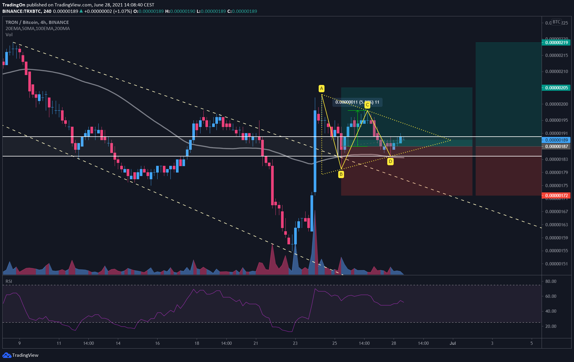Click the date label 11 on time axis

59,343
